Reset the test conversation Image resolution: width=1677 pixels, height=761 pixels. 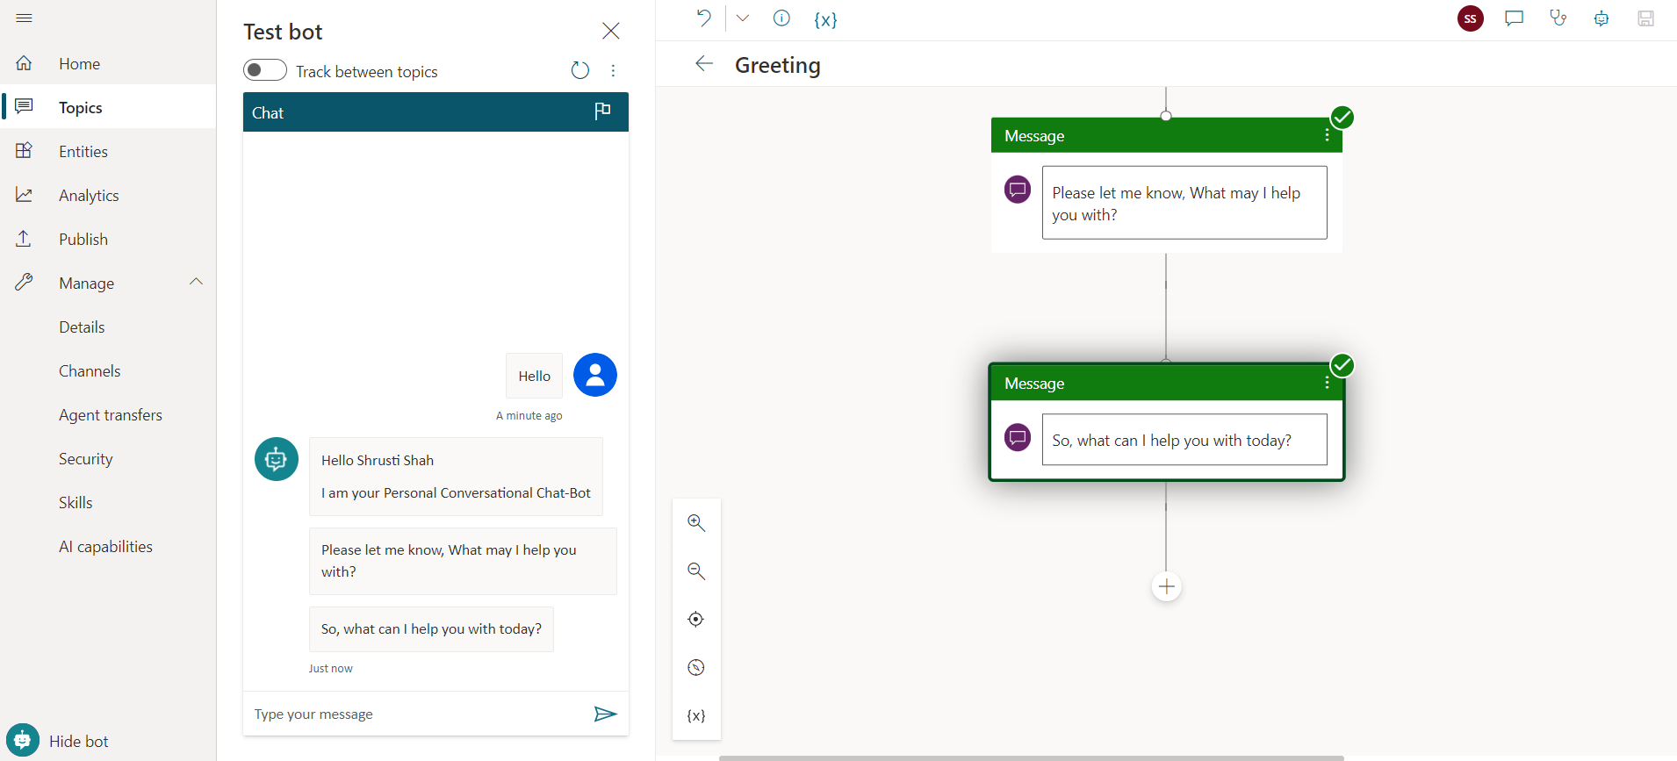coord(580,70)
